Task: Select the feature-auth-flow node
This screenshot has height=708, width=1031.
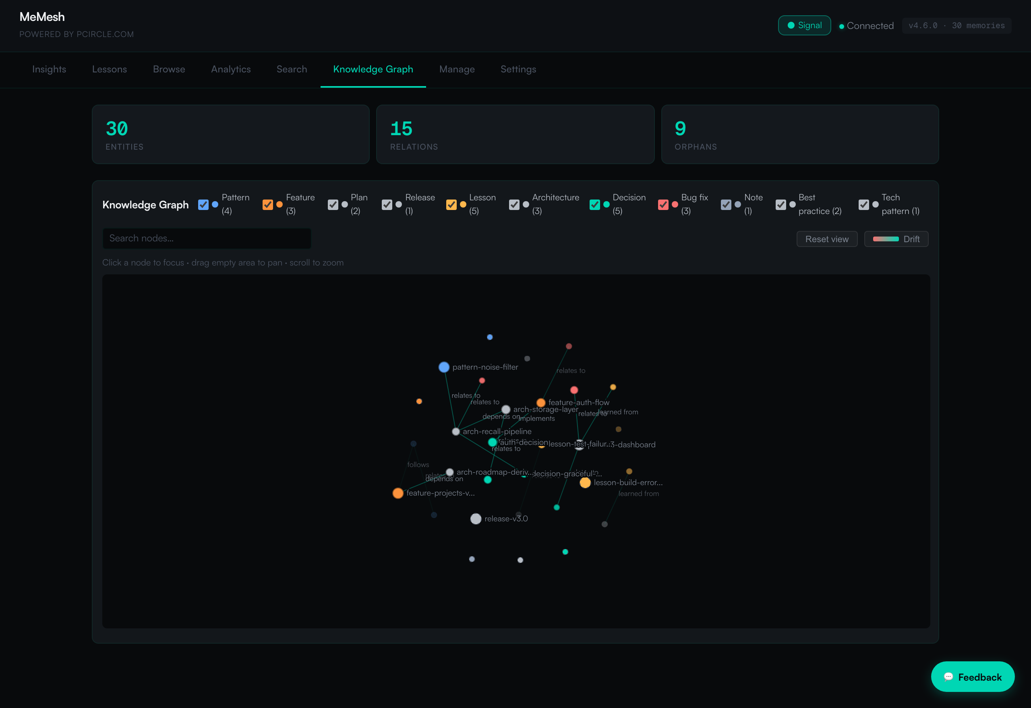Action: [541, 403]
